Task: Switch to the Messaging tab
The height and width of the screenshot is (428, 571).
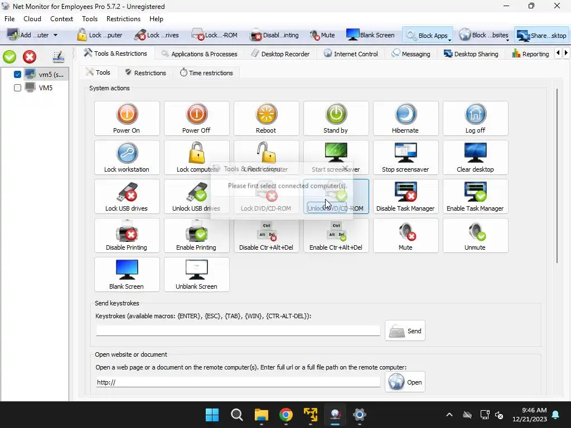Action: click(411, 54)
